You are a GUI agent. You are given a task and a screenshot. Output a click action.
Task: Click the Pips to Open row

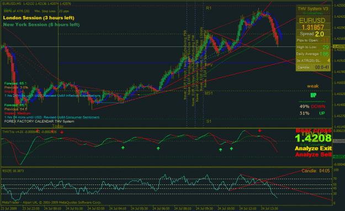point(313,40)
